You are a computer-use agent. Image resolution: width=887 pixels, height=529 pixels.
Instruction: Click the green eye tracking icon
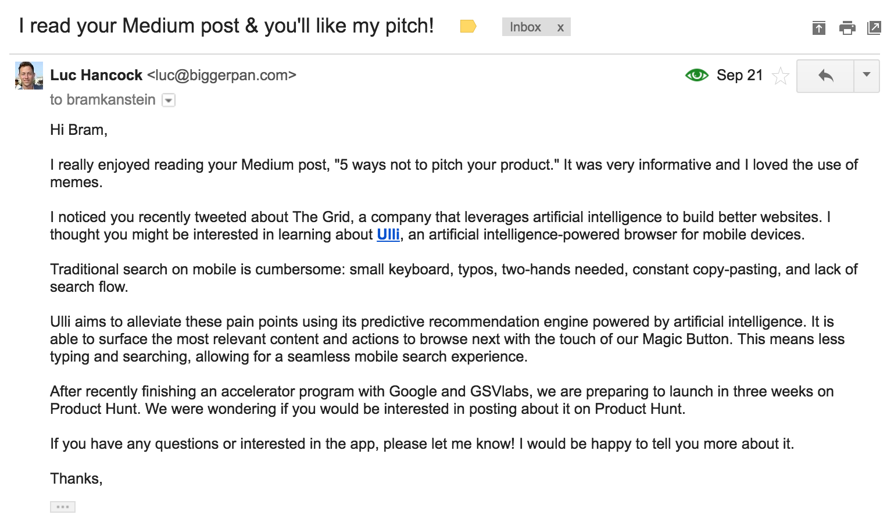(x=696, y=75)
